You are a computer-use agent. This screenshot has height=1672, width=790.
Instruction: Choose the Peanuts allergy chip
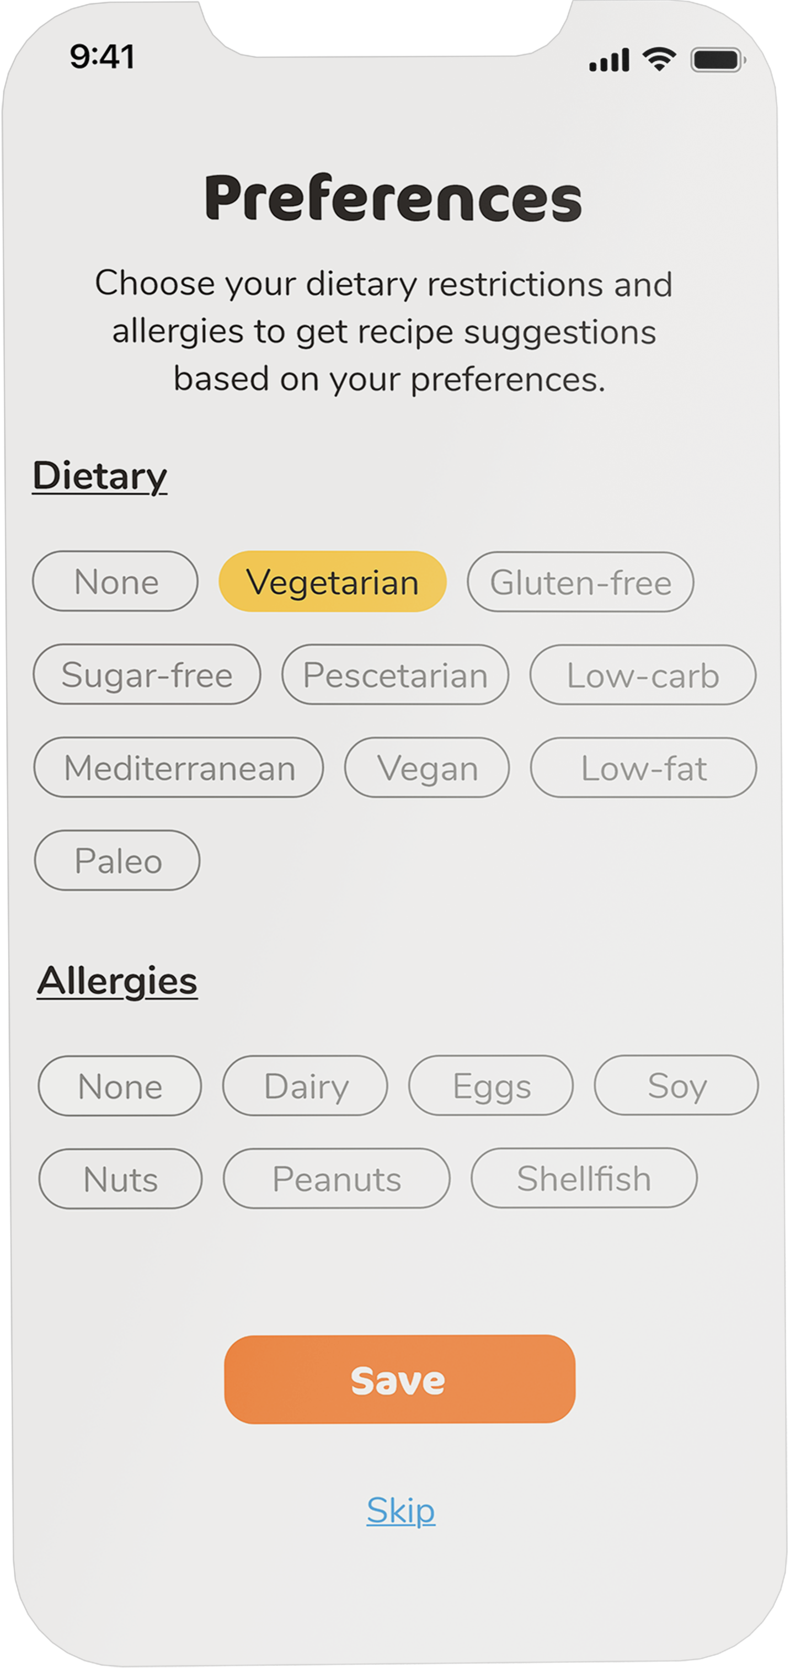(337, 1179)
